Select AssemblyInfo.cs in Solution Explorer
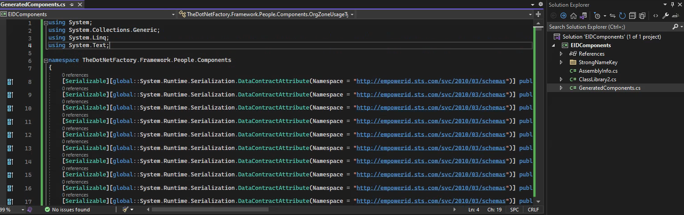Screen dimensions: 684x215 pyautogui.click(x=598, y=71)
